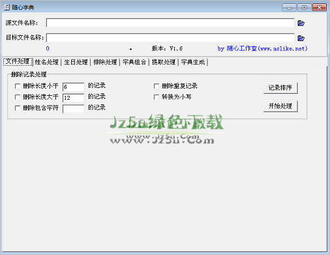330x255 pixels.
Task: Toggle the 转换为小写 checkbox
Action: point(157,97)
